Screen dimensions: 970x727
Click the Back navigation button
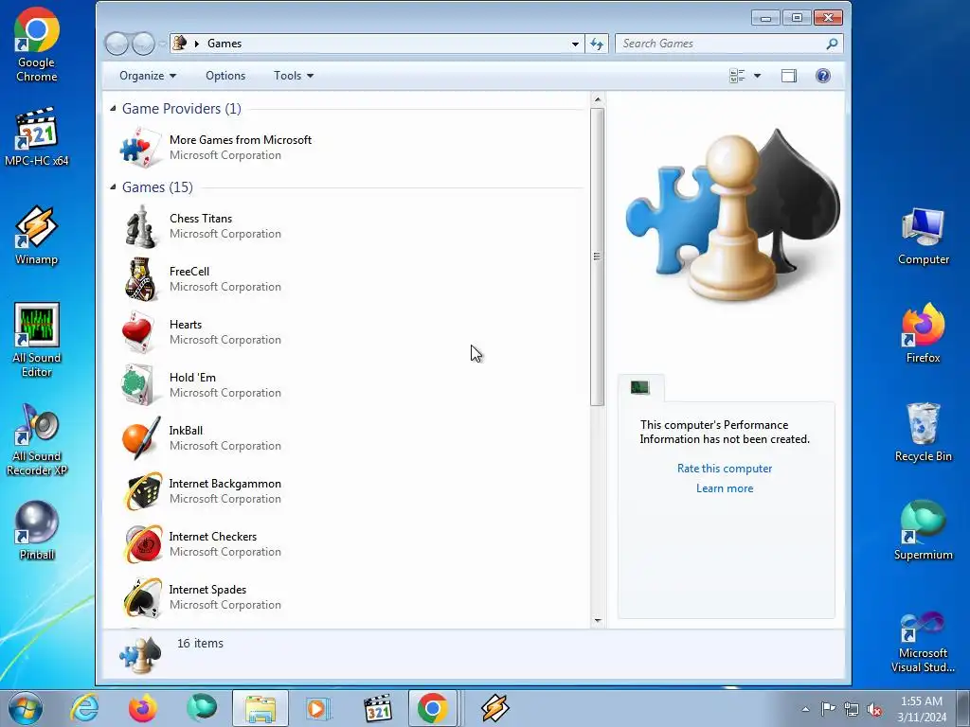point(117,44)
